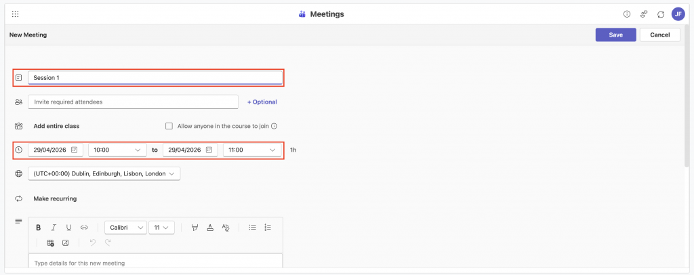The image size is (694, 275).
Task: Toggle bold formatting in the editor
Action: click(x=39, y=228)
